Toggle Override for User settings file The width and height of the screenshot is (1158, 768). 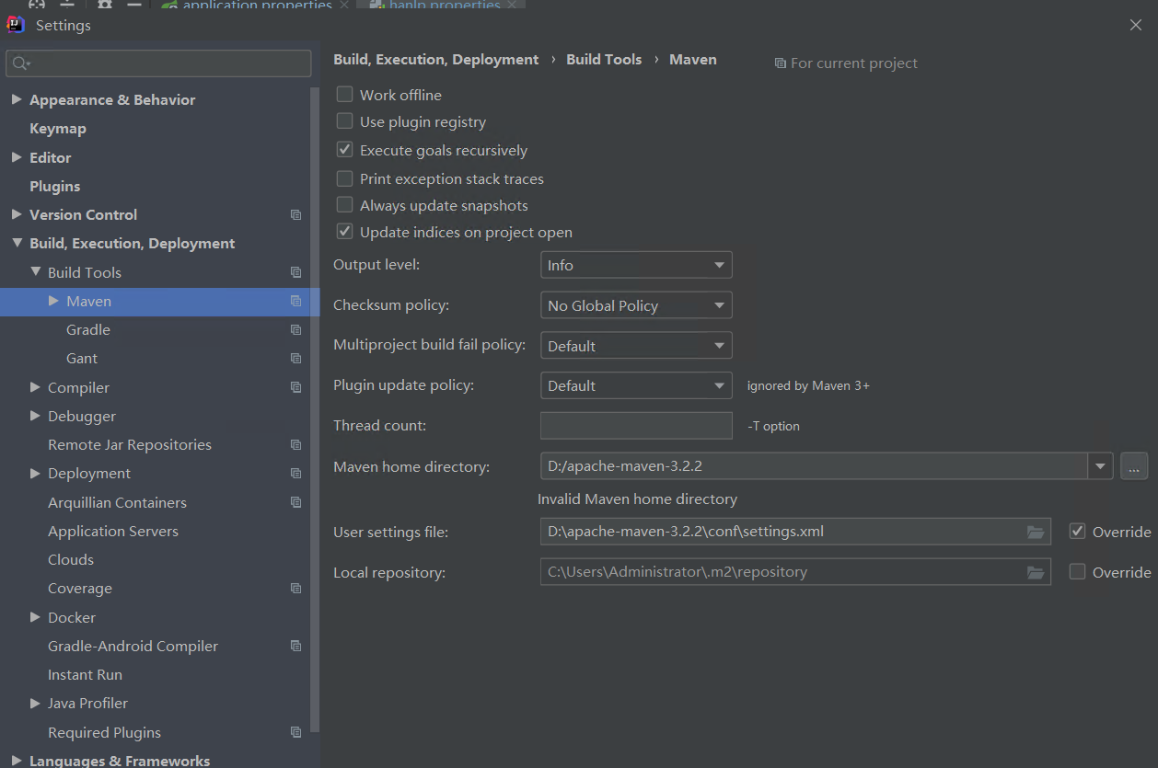(x=1077, y=531)
